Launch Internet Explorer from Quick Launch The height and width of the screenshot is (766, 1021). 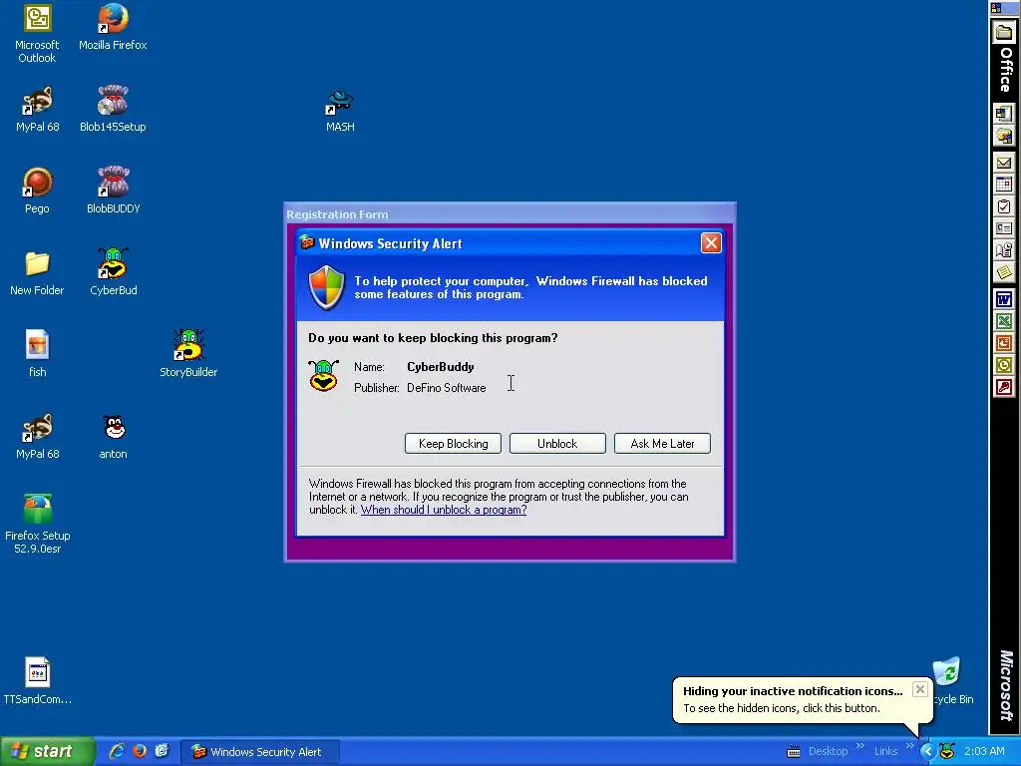[117, 751]
